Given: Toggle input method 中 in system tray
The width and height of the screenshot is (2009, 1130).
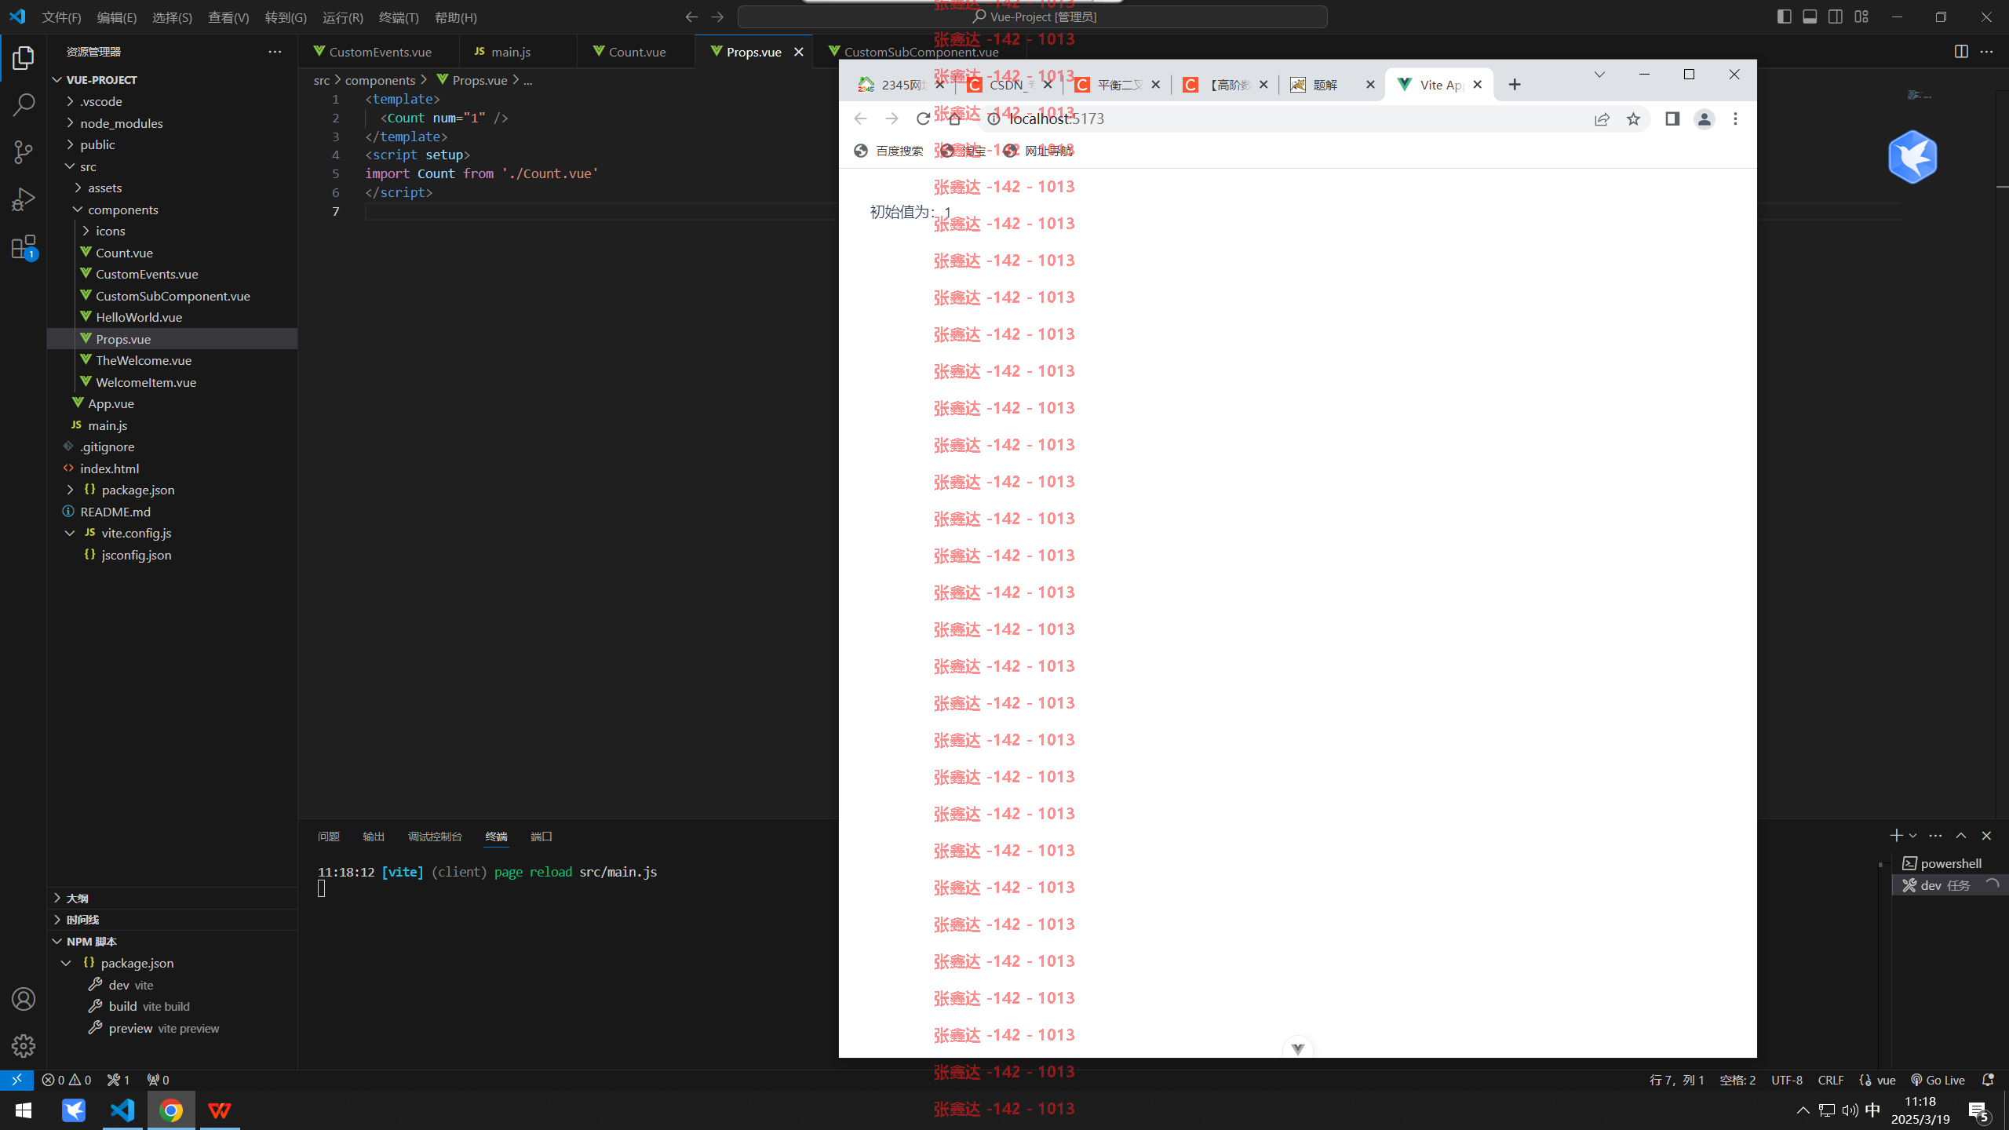Looking at the screenshot, I should click(x=1872, y=1110).
